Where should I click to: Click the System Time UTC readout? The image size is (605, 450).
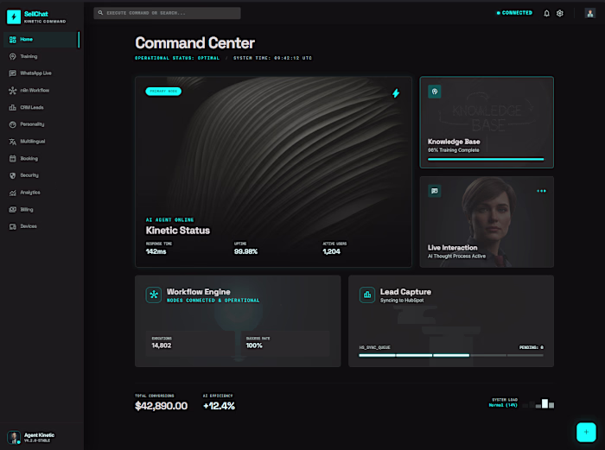pos(273,58)
